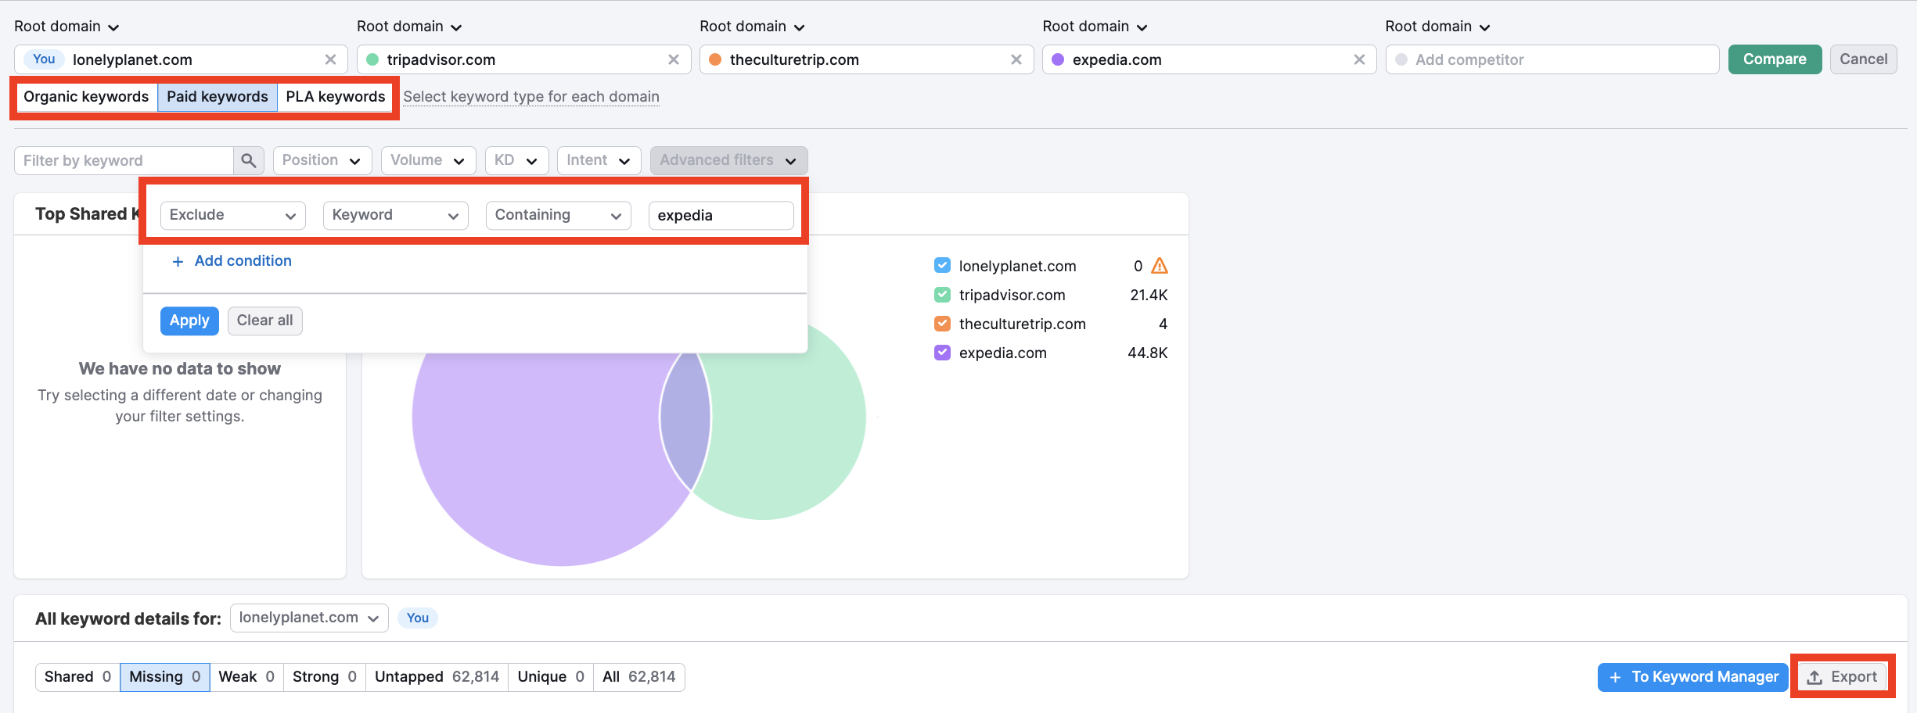This screenshot has height=713, width=1917.
Task: Apply the advanced filter
Action: click(189, 321)
